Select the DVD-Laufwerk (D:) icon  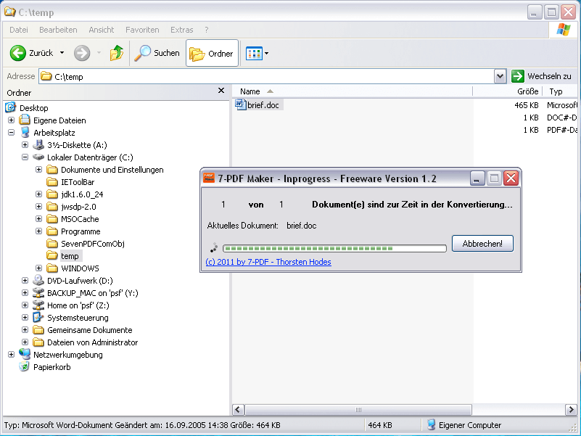point(38,280)
